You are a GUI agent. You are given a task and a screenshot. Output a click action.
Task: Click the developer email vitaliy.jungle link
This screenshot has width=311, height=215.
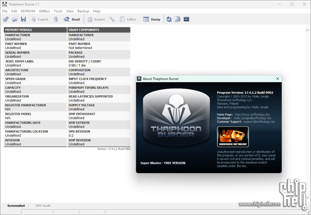[x=252, y=118]
